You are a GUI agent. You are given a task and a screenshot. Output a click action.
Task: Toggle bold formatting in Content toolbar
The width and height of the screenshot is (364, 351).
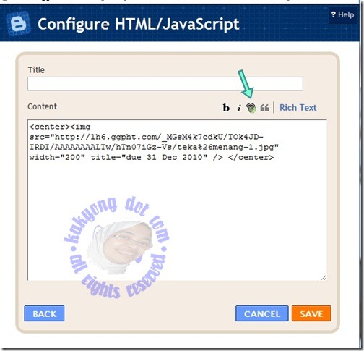pos(226,108)
